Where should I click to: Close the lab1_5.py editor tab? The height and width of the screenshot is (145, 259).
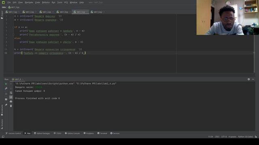[87, 12]
